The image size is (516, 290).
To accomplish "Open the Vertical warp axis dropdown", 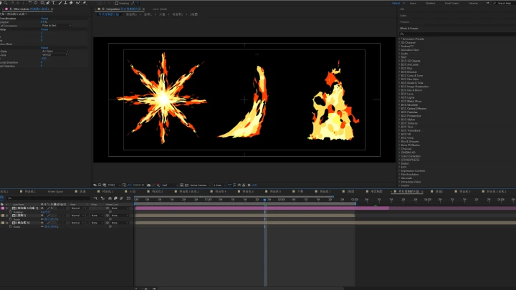I will [54, 55].
